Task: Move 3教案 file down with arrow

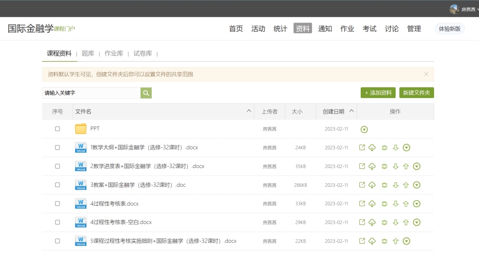Action: click(x=396, y=185)
